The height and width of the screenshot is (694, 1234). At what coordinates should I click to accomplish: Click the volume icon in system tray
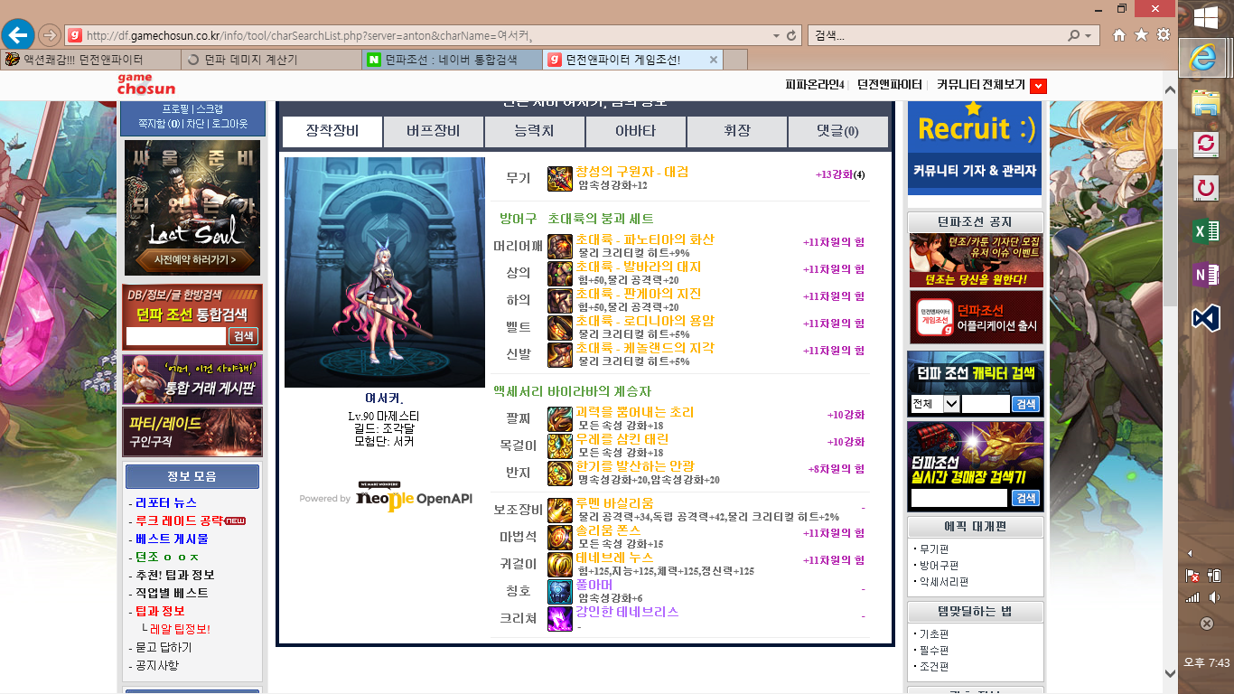pyautogui.click(x=1214, y=597)
